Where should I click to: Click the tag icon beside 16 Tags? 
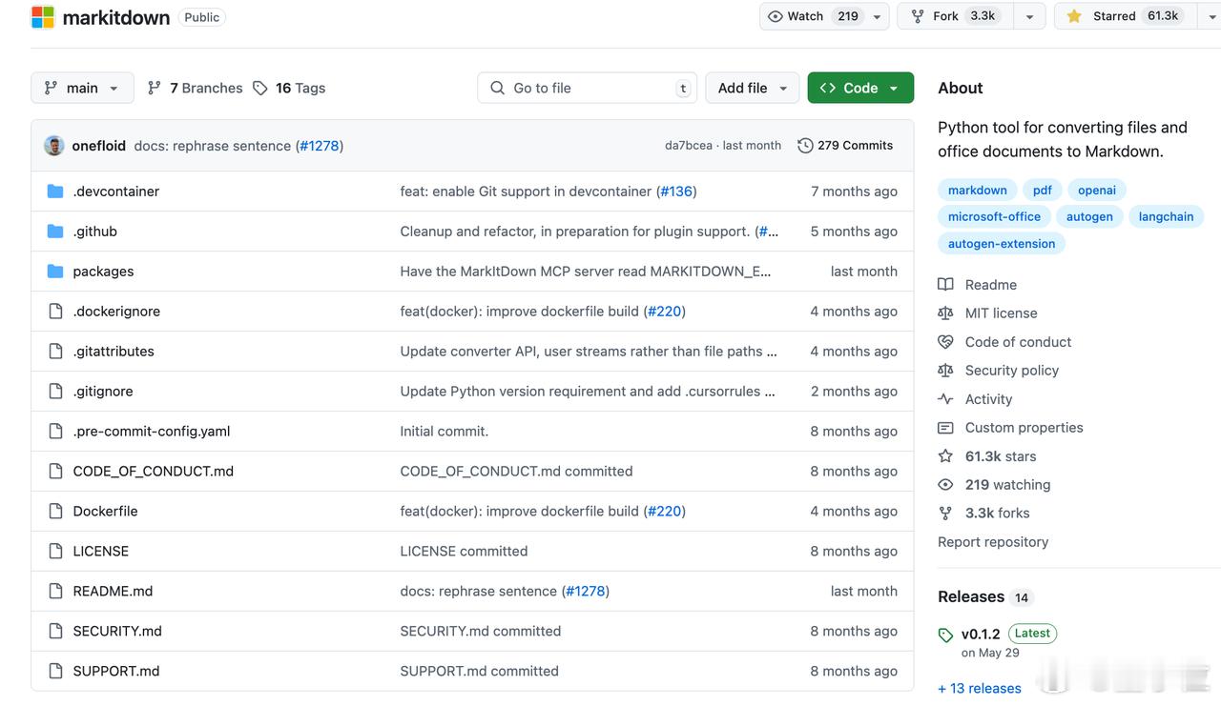[x=260, y=88]
